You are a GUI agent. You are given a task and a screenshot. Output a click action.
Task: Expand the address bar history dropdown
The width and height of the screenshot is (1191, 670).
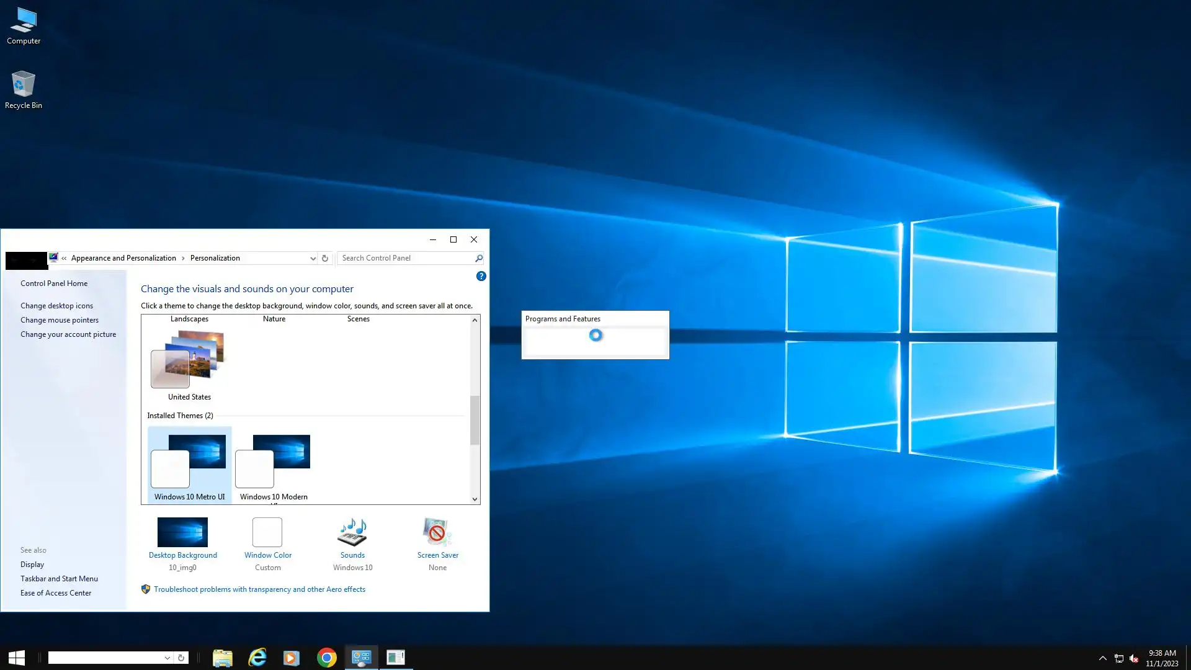[313, 258]
